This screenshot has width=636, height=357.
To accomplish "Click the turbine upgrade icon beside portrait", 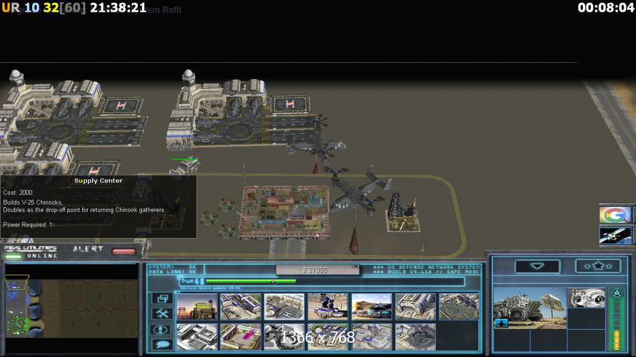I will click(587, 297).
